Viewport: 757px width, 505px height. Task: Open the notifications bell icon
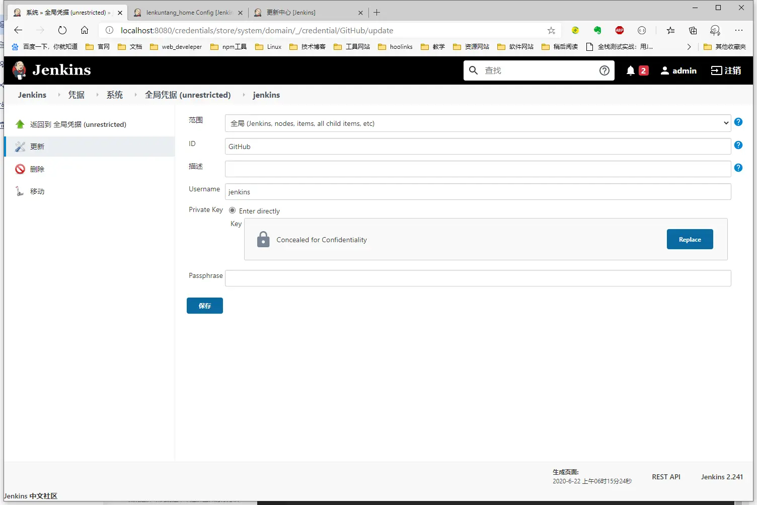click(630, 70)
